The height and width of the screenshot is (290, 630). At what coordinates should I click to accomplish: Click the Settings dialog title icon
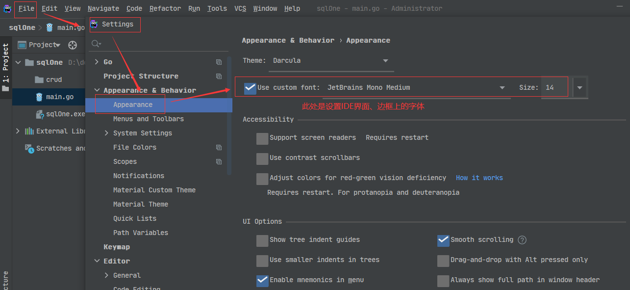coord(94,24)
